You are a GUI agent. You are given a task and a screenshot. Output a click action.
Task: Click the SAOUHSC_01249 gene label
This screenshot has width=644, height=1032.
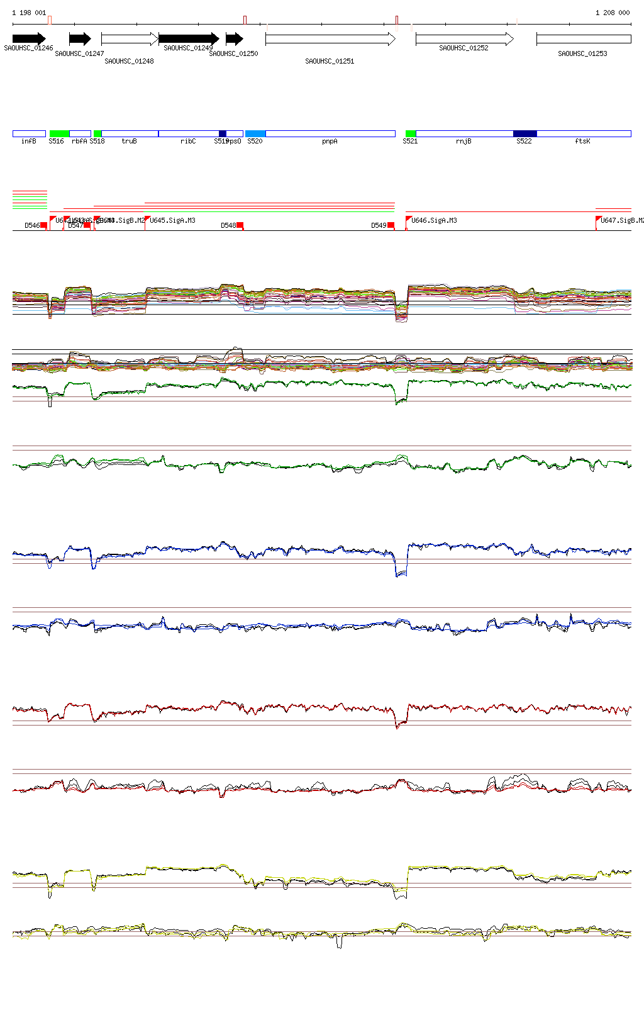coord(188,48)
